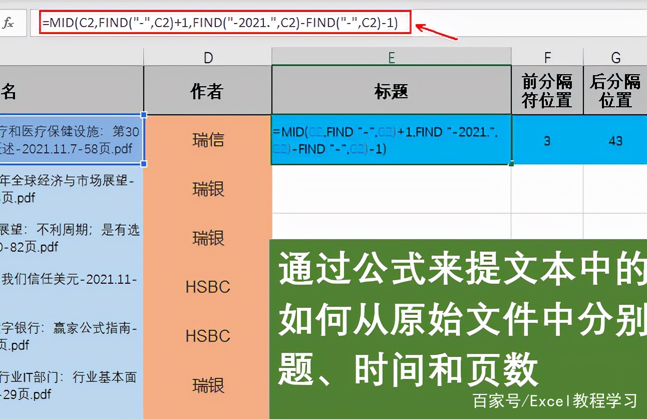Click the 标题 header cell
The image size is (647, 419).
pyautogui.click(x=392, y=91)
